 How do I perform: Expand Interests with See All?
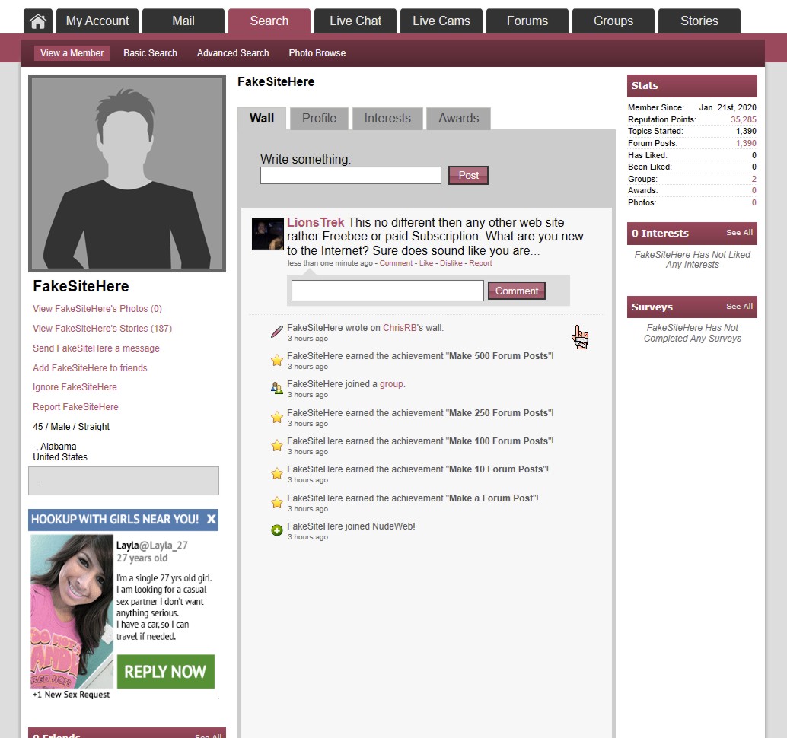(738, 233)
